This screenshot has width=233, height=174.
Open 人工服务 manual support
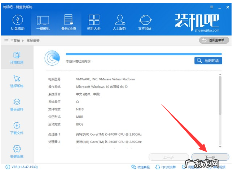[x=119, y=23]
